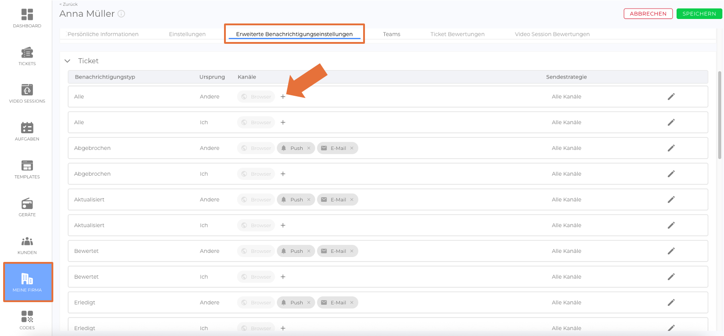
Task: Go to Tickets in the sidebar
Action: coord(27,56)
